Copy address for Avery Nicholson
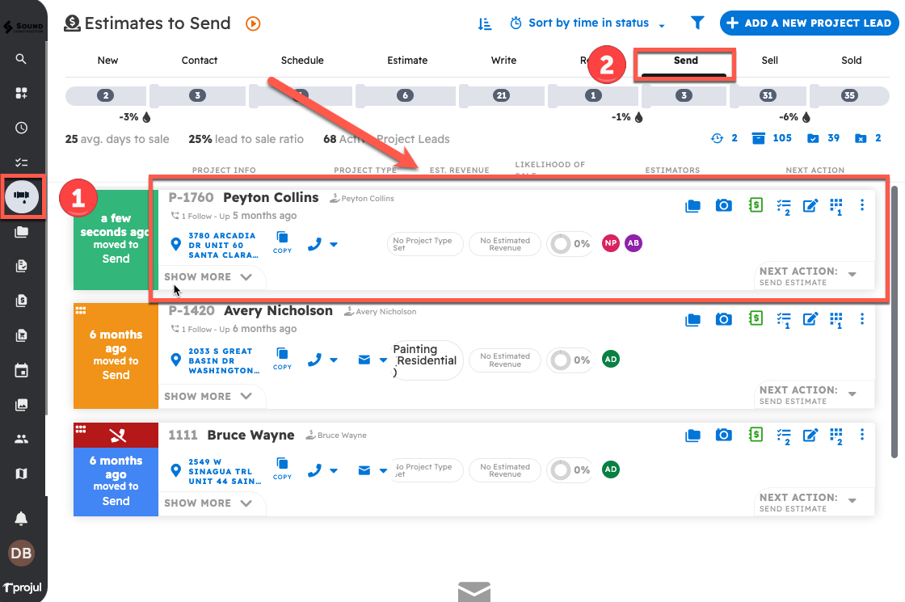 [282, 356]
